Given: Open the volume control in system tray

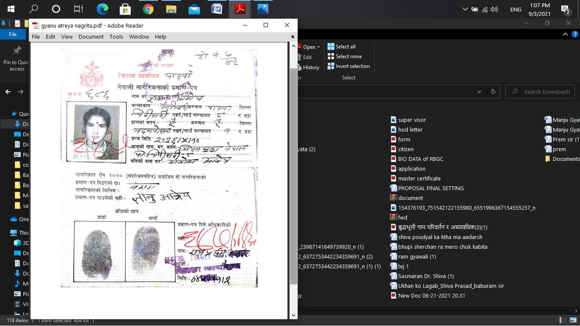Looking at the screenshot, I should click(x=494, y=9).
